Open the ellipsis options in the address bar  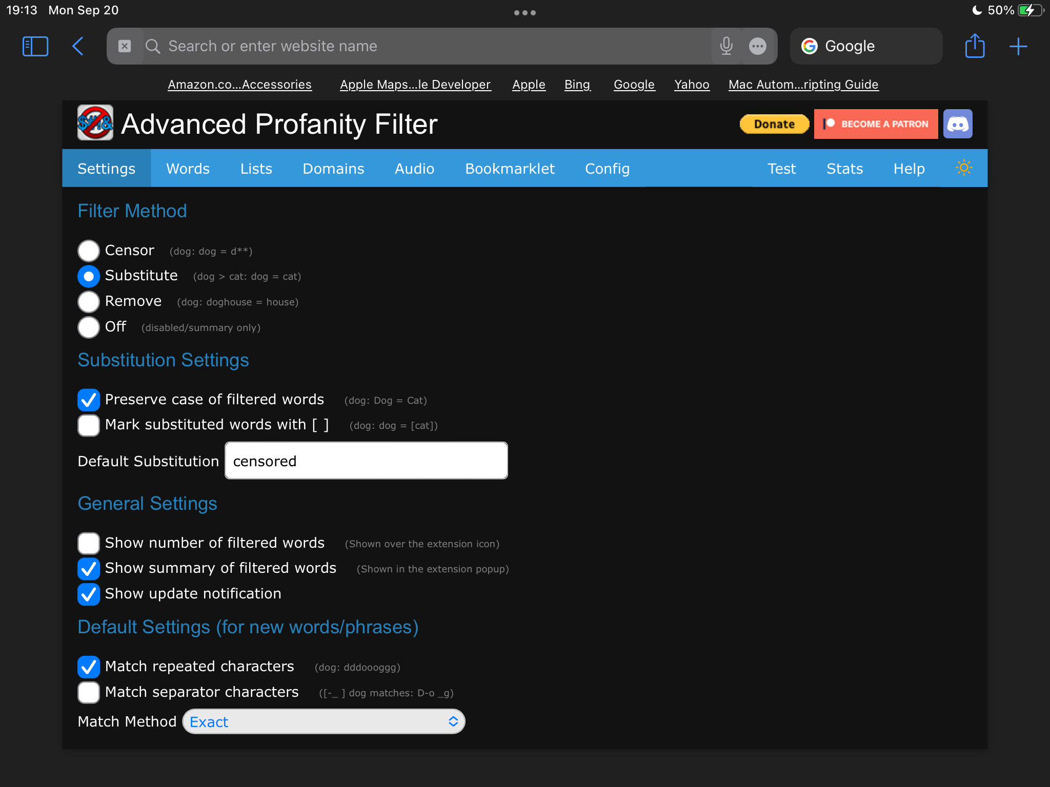click(758, 46)
